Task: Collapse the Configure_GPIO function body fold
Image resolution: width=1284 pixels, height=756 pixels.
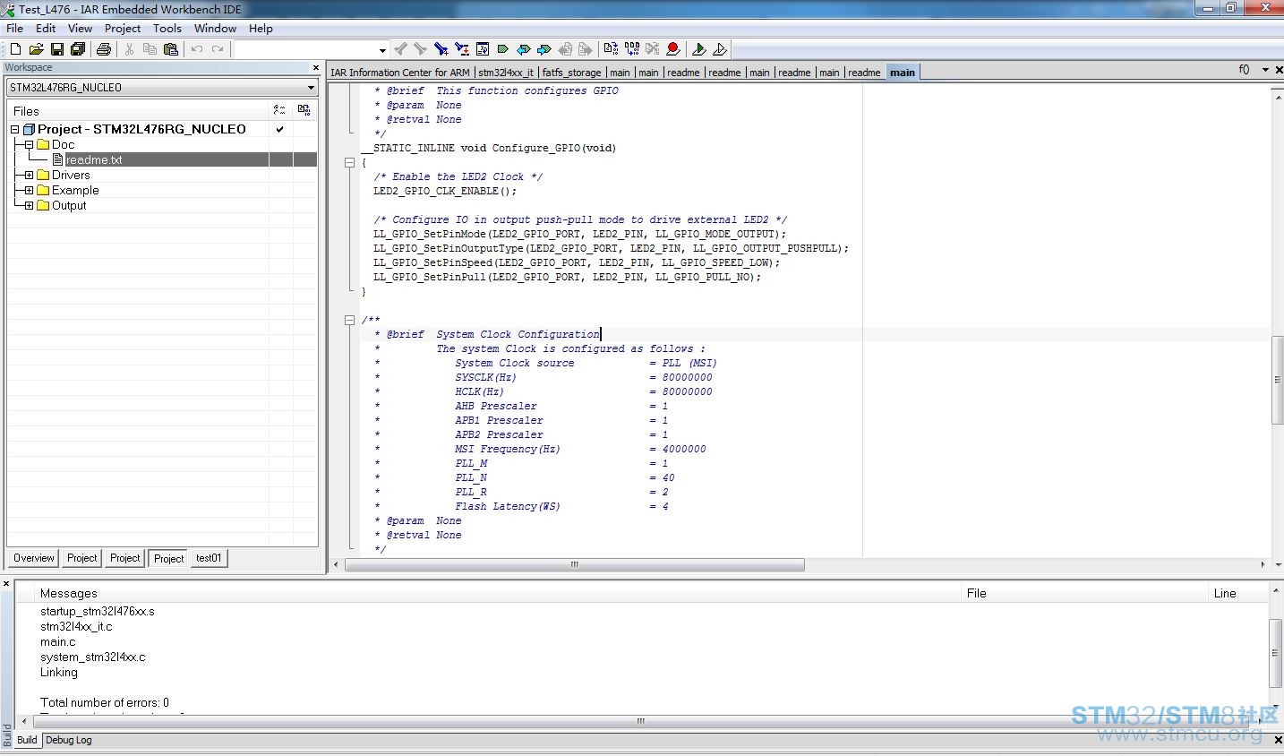Action: click(349, 162)
